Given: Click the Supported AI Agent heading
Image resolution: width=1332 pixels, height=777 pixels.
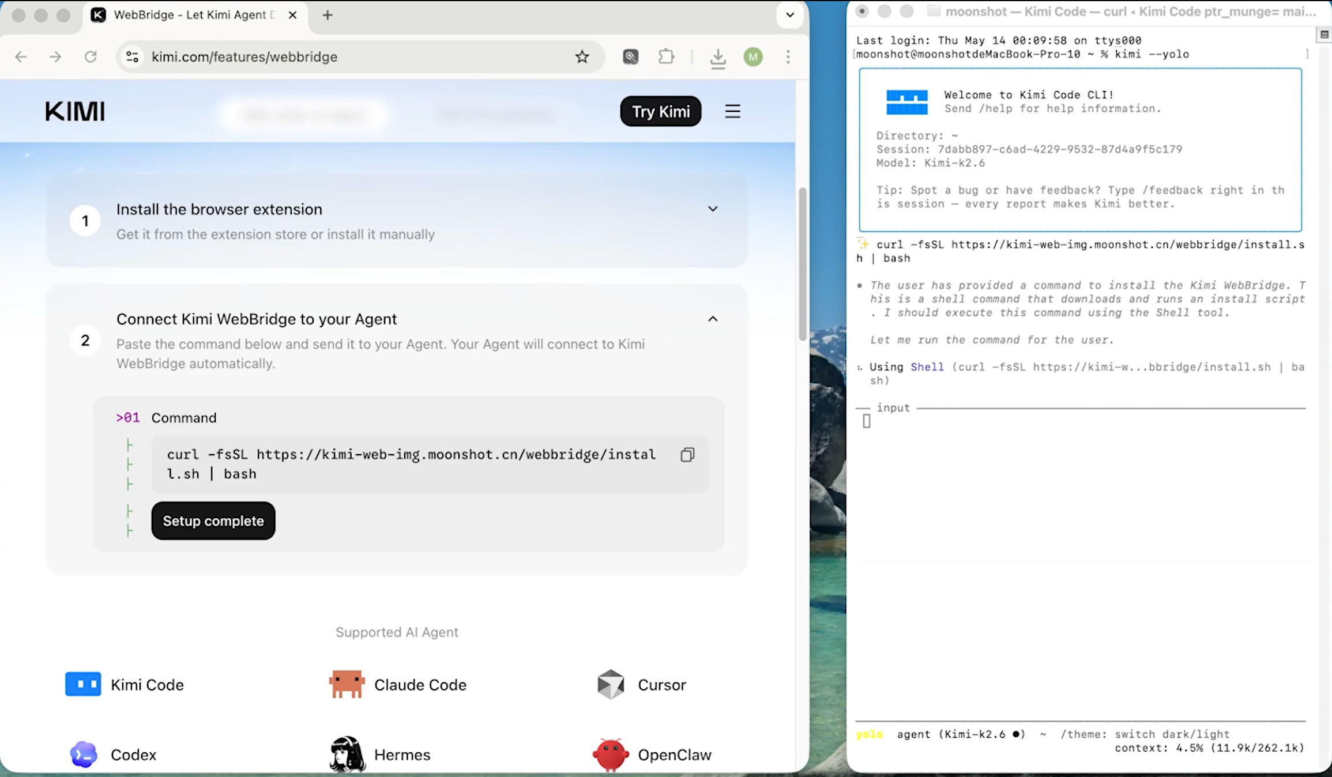Looking at the screenshot, I should click(x=397, y=632).
